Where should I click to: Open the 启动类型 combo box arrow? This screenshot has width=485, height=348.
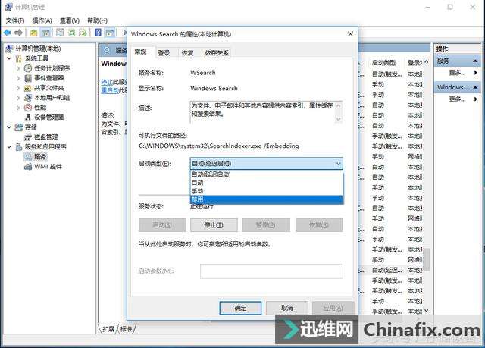point(339,163)
